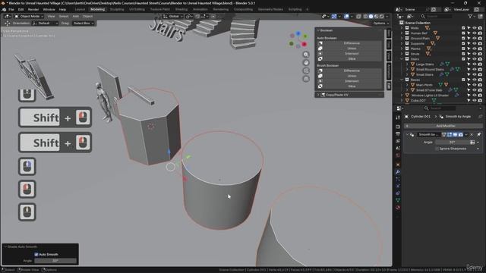Open the Material properties tab
486x273 pixels.
tap(398, 207)
